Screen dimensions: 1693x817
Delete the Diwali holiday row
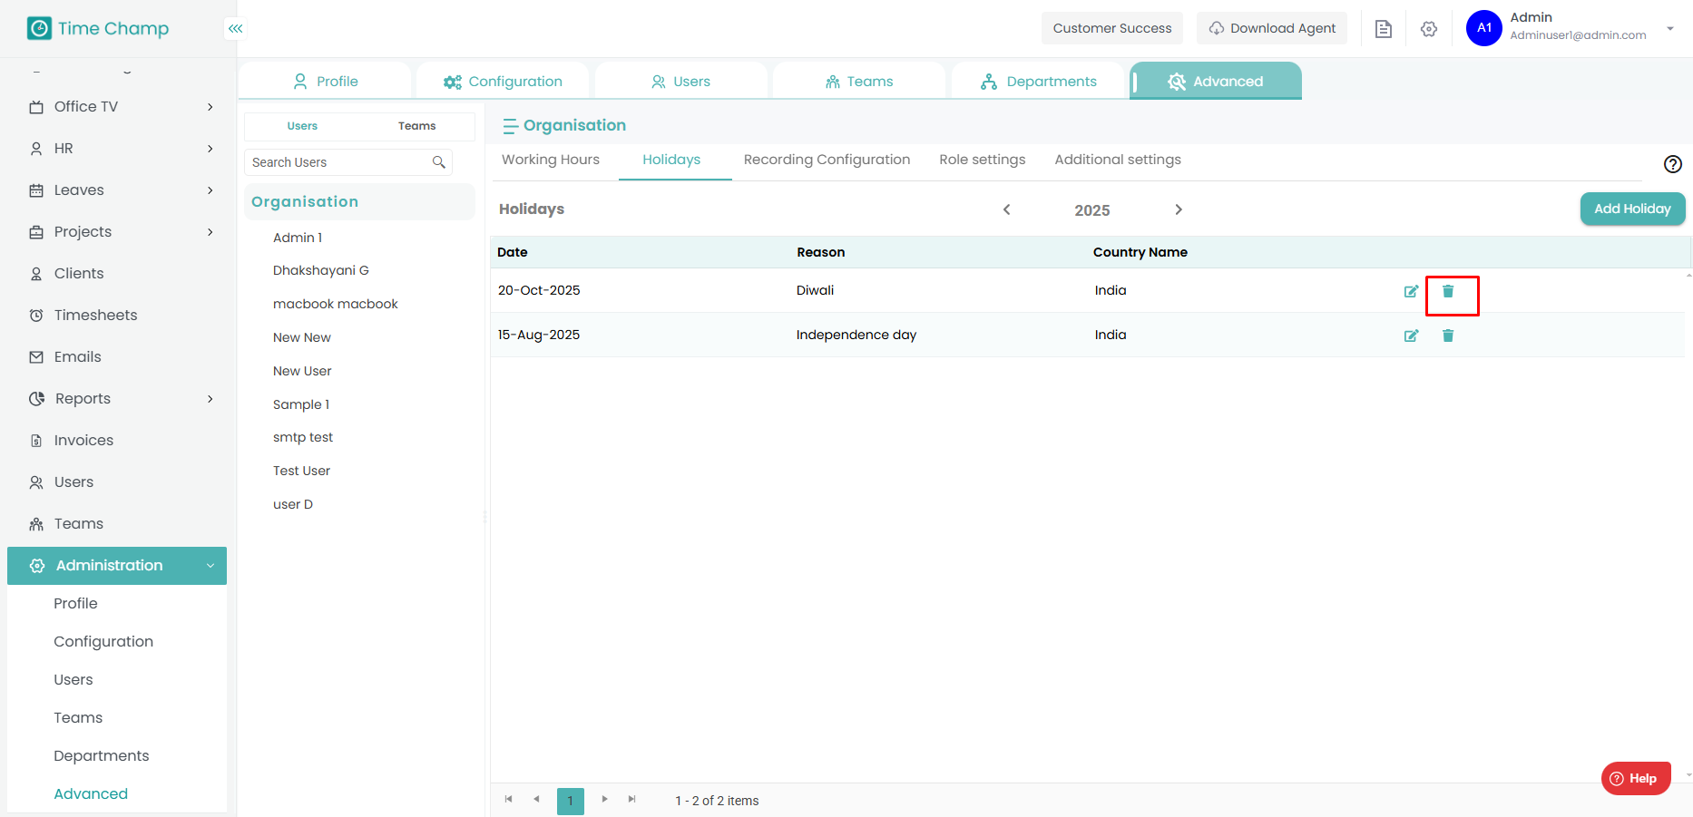point(1448,291)
